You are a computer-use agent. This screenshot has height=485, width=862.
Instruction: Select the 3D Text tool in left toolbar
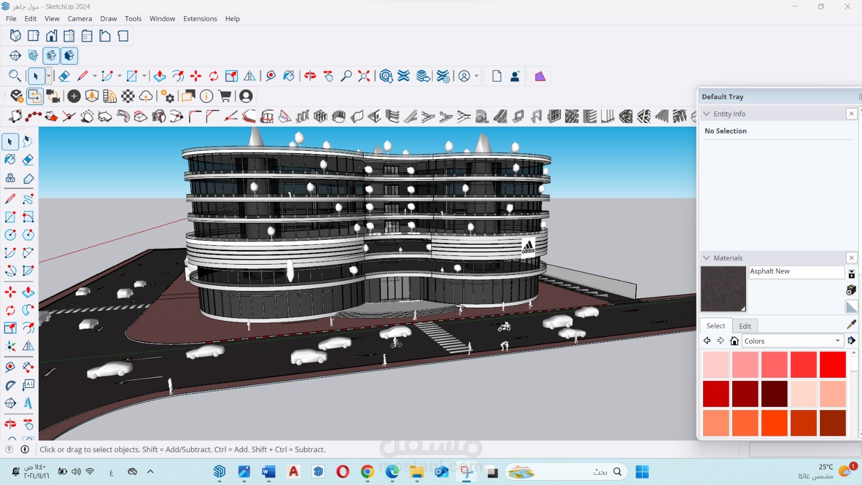pos(28,403)
